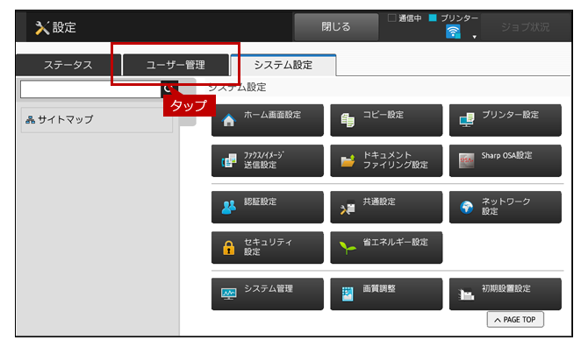Switch to ステータス tab
The image size is (588, 347).
tap(68, 65)
